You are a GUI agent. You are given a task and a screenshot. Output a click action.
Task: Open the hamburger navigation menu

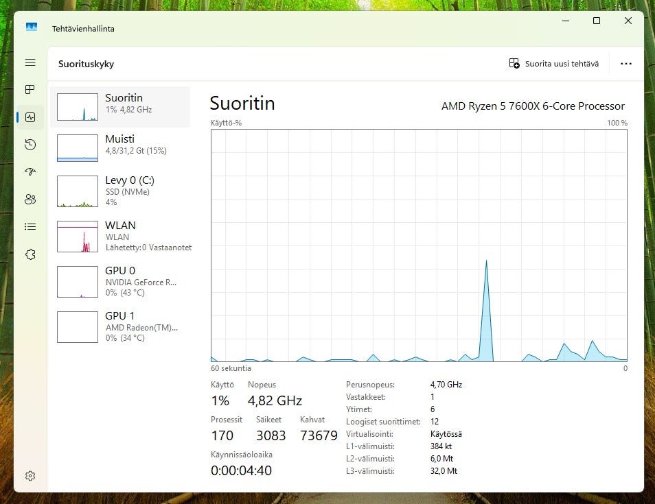30,62
